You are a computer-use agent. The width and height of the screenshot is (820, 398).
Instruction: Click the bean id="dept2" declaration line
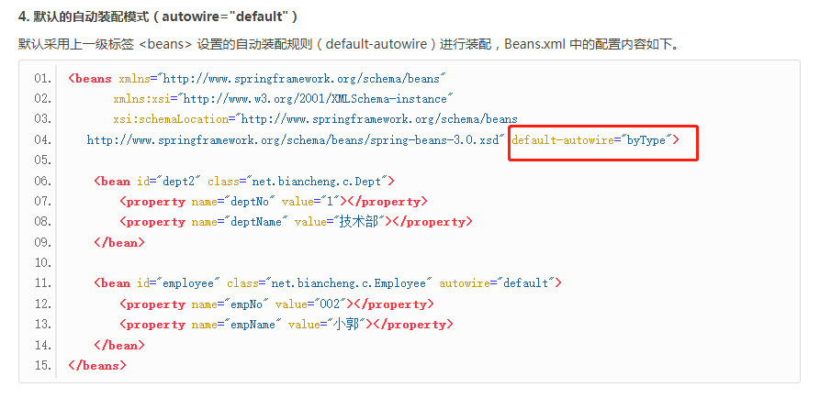[x=243, y=181]
